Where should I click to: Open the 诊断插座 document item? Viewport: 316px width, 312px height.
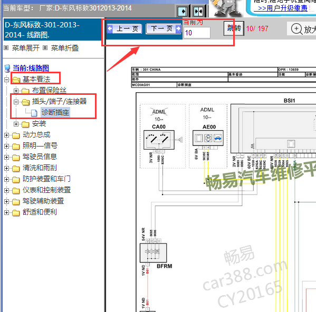click(x=55, y=112)
